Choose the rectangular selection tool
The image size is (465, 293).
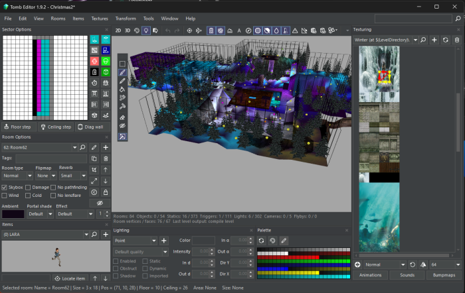[122, 64]
